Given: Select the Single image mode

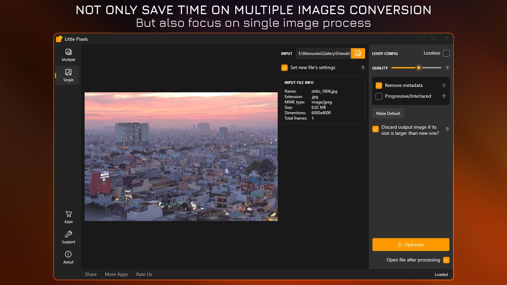Looking at the screenshot, I should pos(68,75).
